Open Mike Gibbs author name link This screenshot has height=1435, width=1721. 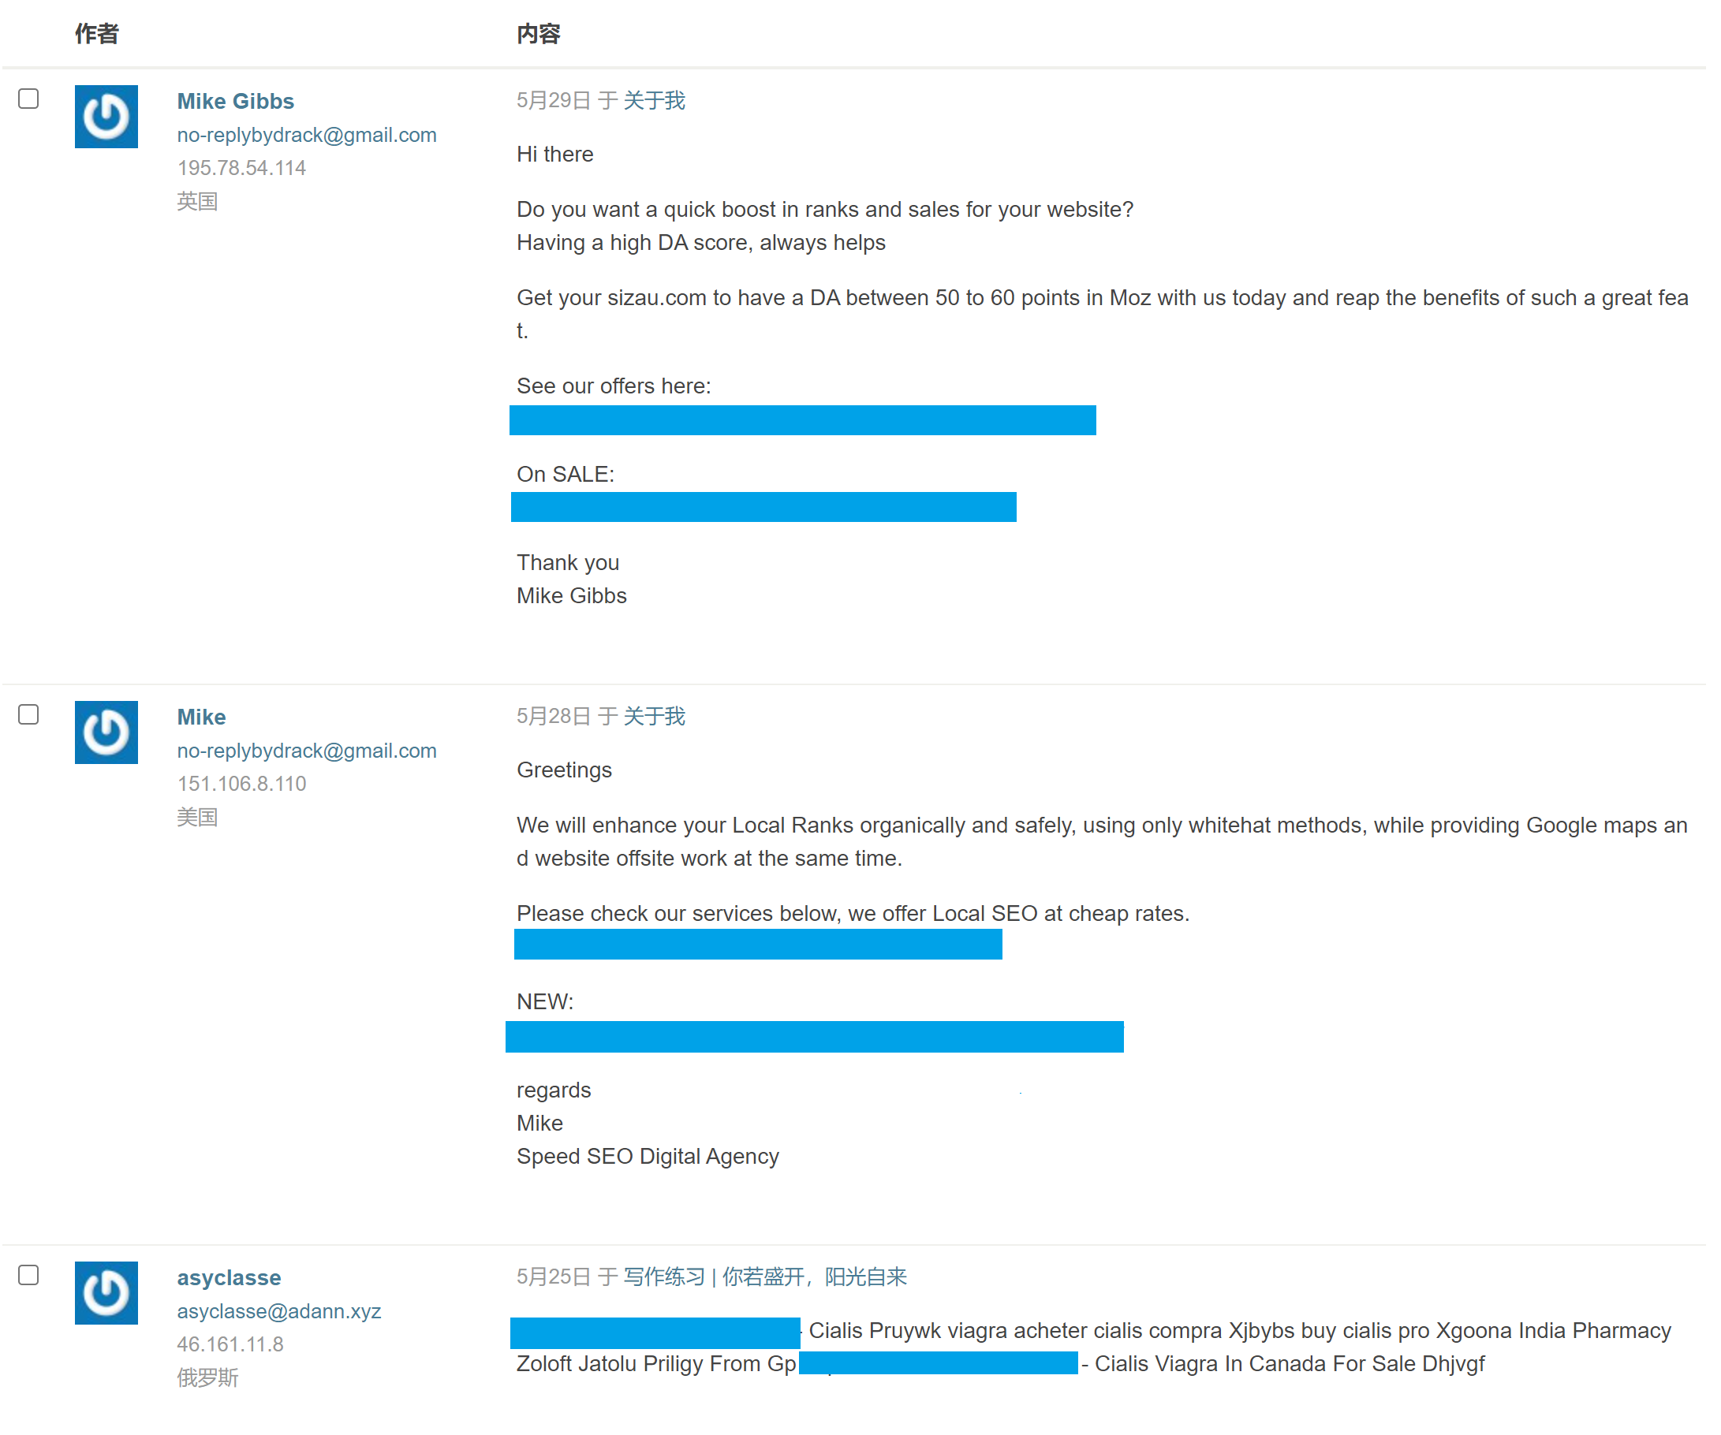[x=235, y=101]
